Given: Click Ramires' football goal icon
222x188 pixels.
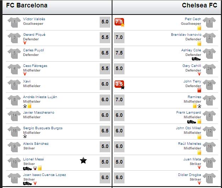Looking at the screenshot, I should click(199, 106).
